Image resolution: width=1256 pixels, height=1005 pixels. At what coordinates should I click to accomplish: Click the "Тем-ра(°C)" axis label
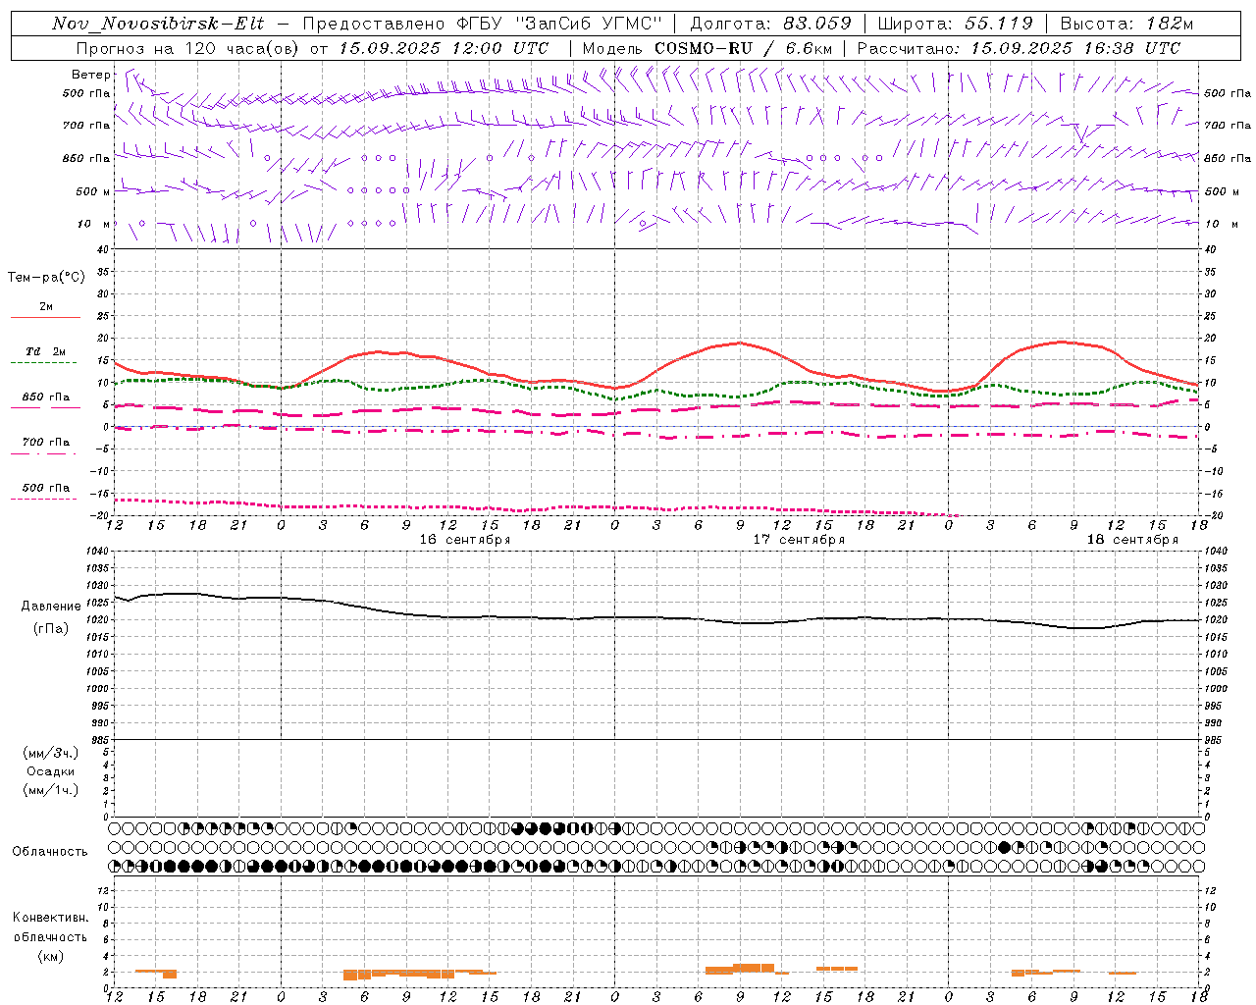46,278
